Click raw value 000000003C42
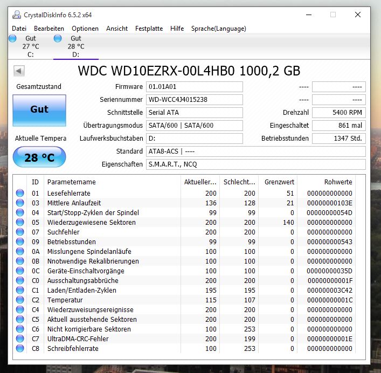Image resolution: width=381 pixels, height=373 pixels. (x=329, y=291)
